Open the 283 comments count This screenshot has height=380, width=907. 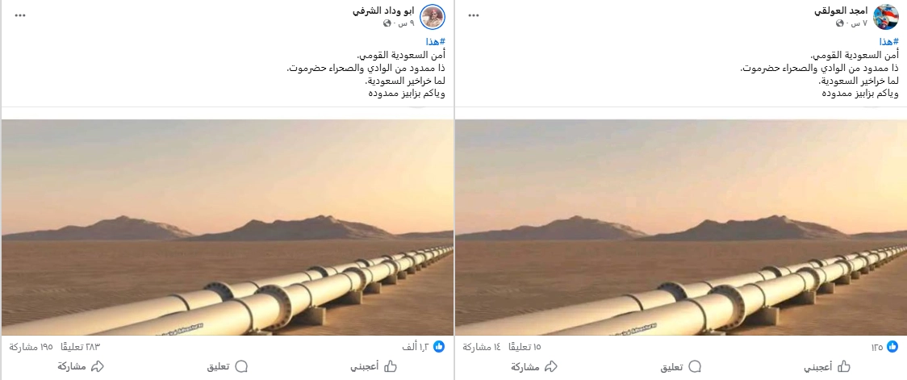coord(81,347)
